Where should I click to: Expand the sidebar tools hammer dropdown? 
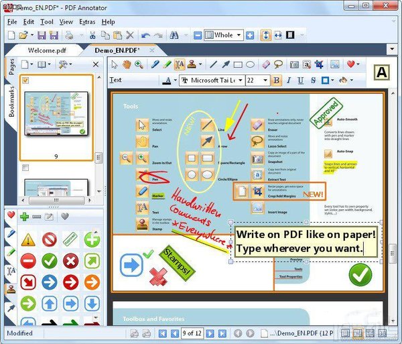(x=70, y=64)
